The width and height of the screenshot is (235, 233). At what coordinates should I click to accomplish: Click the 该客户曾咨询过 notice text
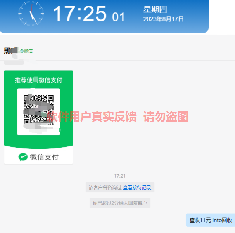105,187
